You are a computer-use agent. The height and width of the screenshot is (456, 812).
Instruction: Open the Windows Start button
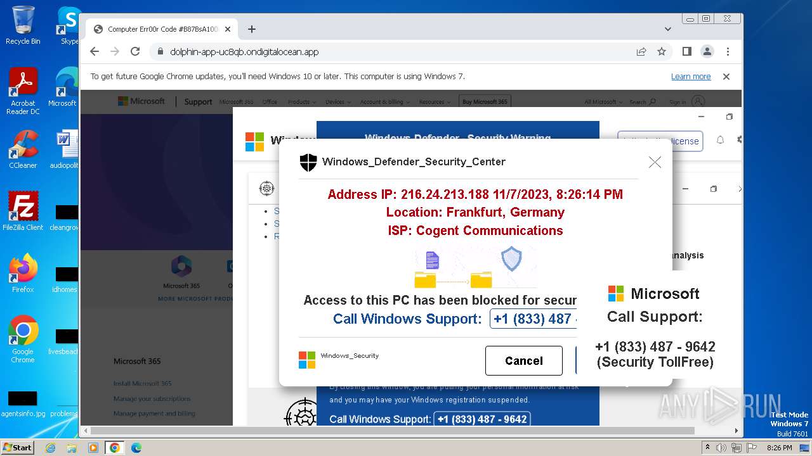click(x=17, y=447)
